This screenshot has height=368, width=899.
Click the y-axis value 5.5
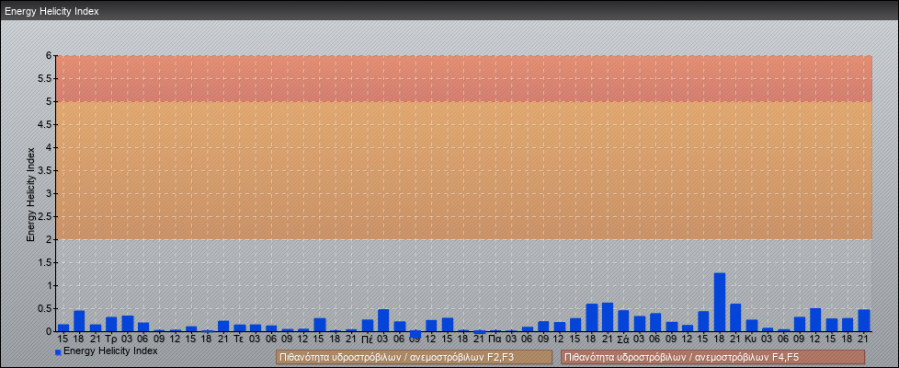coord(46,78)
